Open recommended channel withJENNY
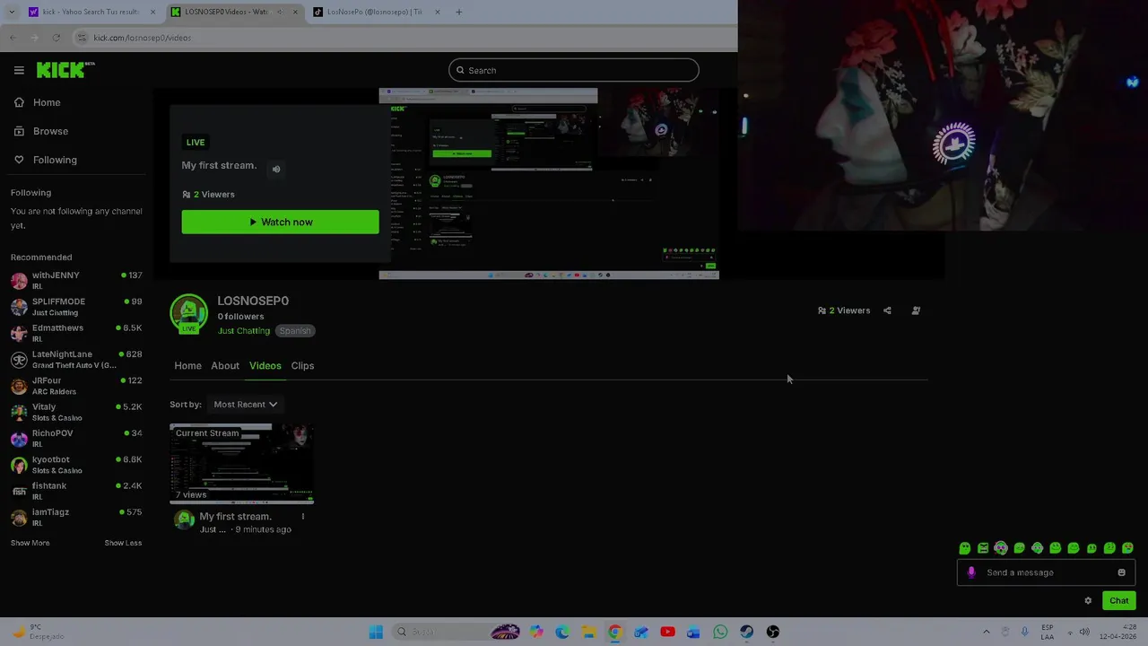1148x646 pixels. click(x=76, y=281)
